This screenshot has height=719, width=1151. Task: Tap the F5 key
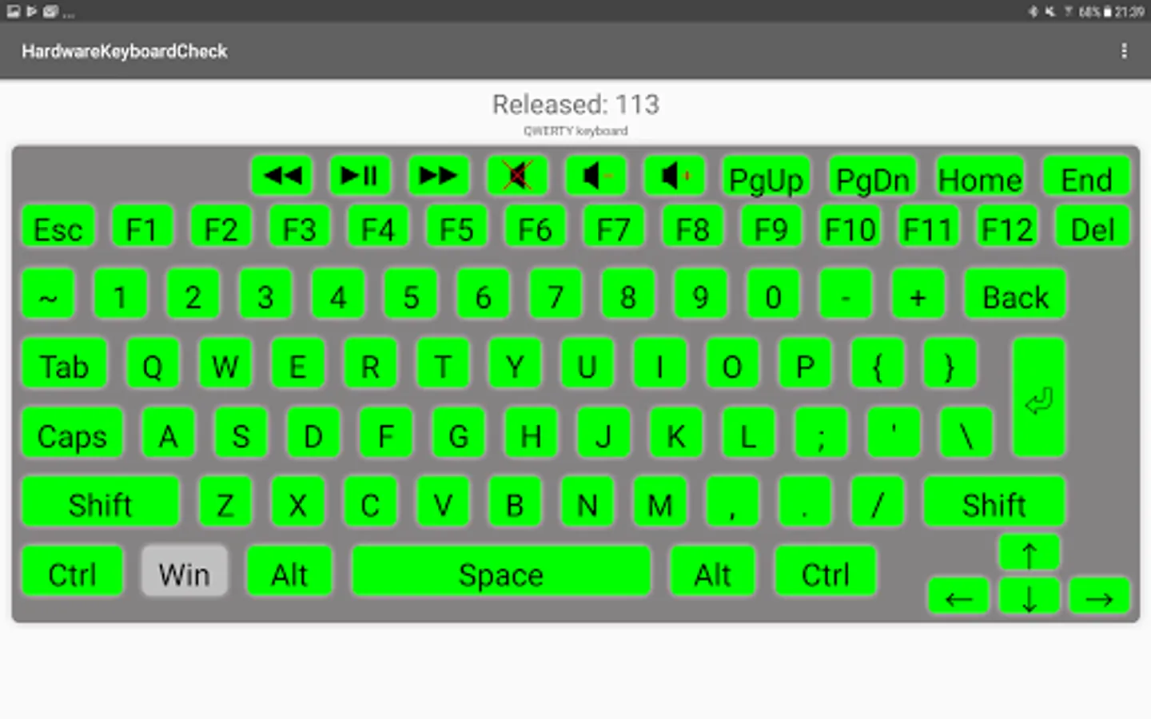pyautogui.click(x=456, y=227)
